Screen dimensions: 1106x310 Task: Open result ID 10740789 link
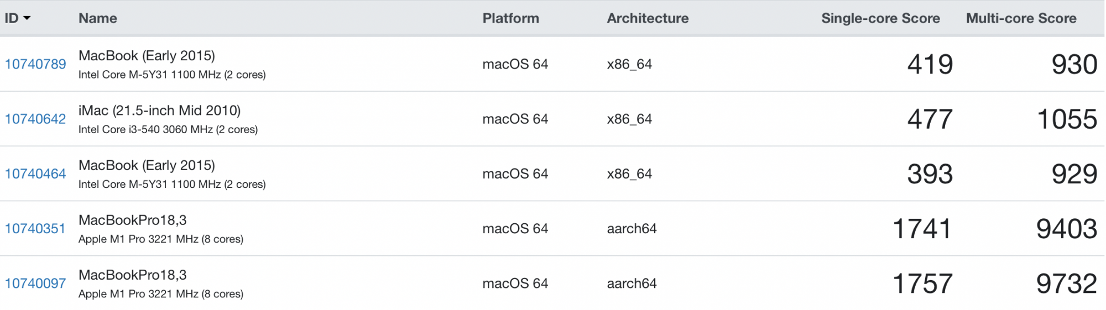tap(35, 64)
